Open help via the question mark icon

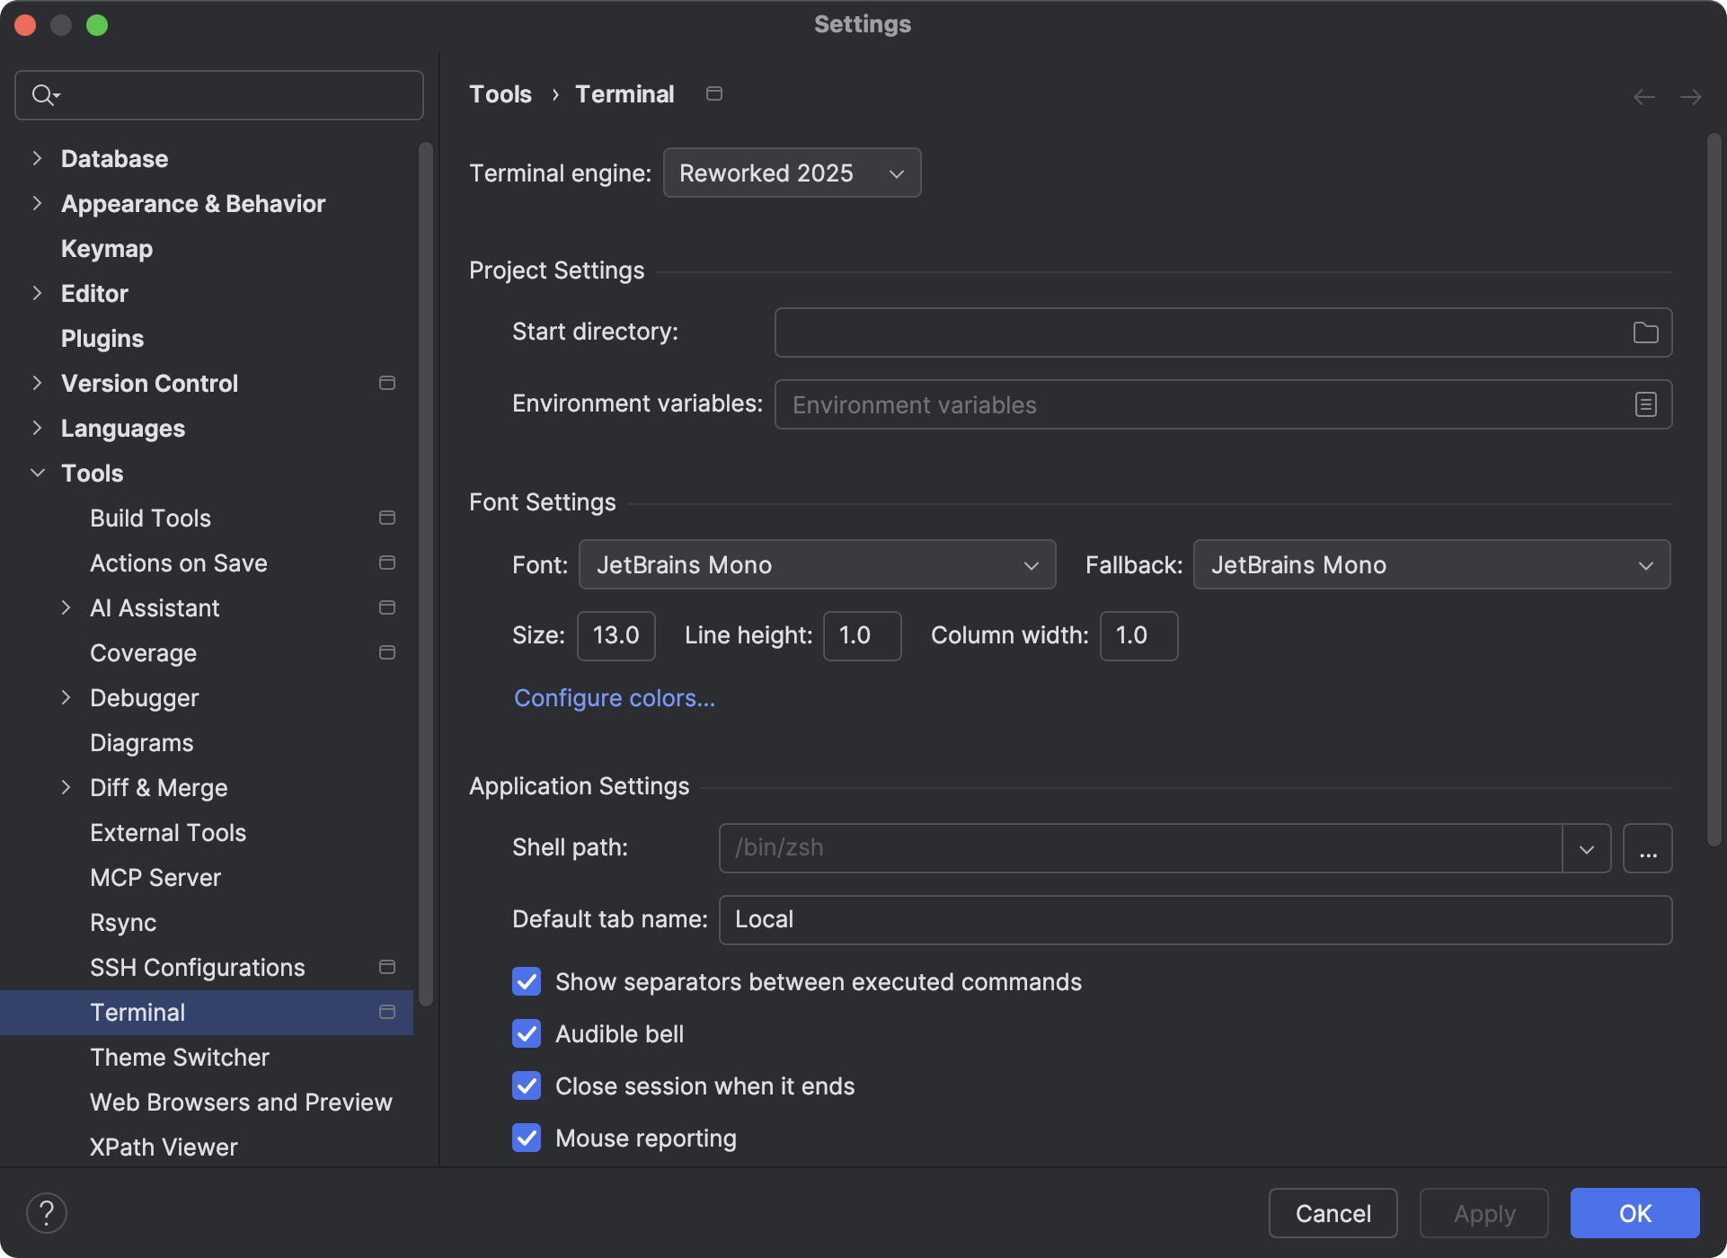click(48, 1212)
